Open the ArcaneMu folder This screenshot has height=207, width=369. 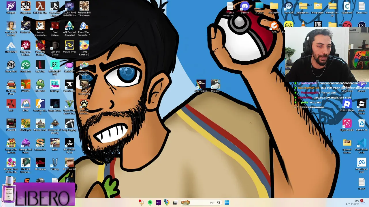(x=274, y=8)
